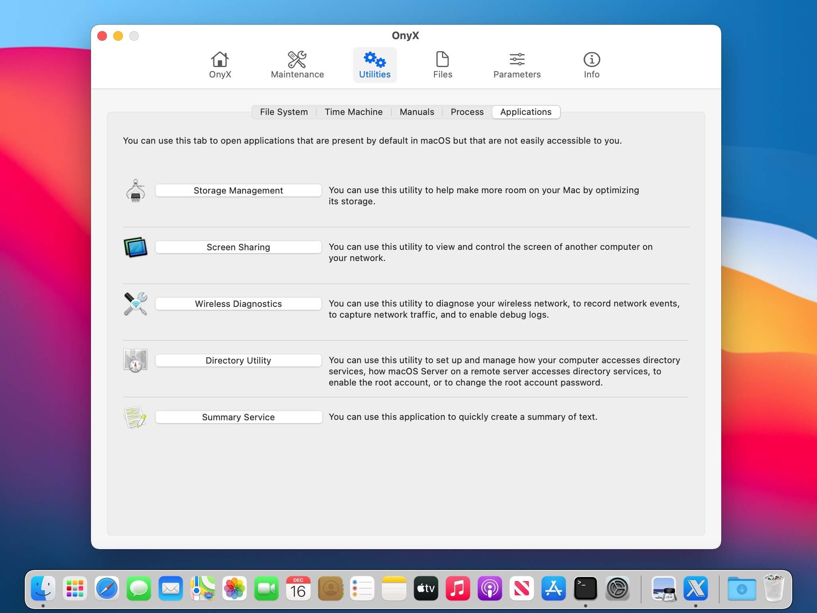Click the Directory Utility app icon
Viewport: 817px width, 613px height.
pos(136,360)
